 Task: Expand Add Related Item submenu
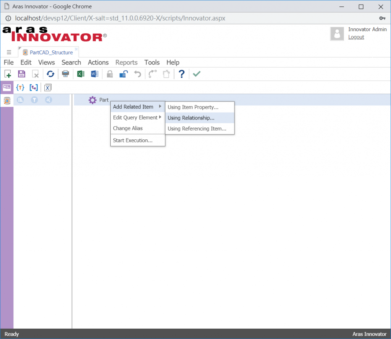(137, 107)
